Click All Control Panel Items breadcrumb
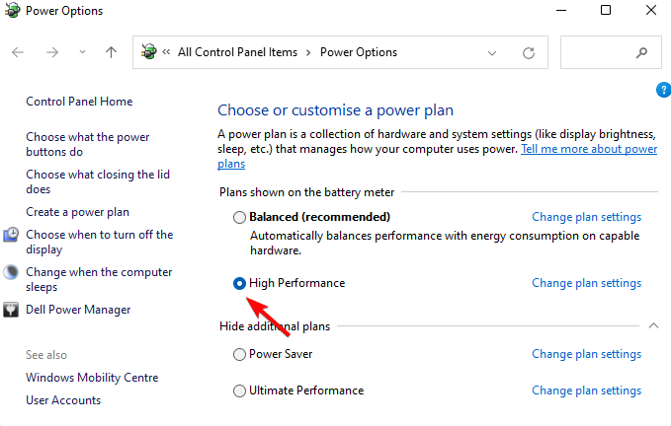The image size is (671, 426). (237, 52)
